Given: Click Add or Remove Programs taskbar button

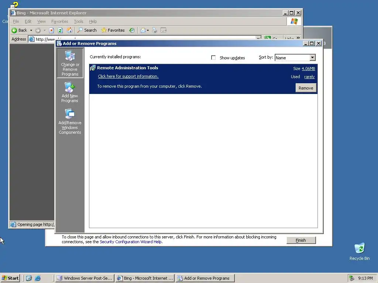Looking at the screenshot, I should (205, 278).
